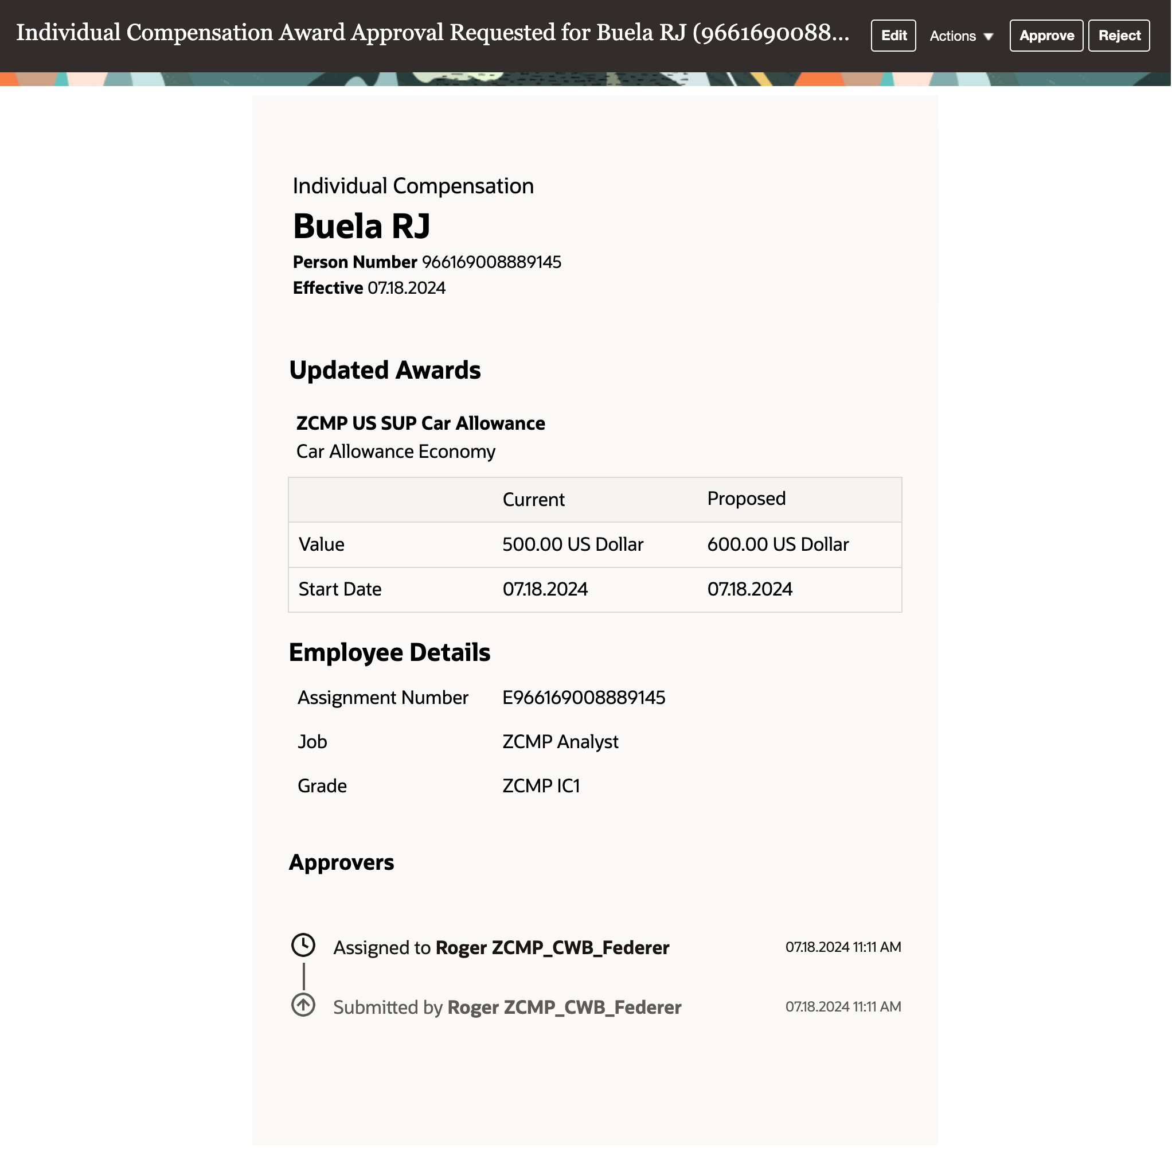The height and width of the screenshot is (1167, 1172).
Task: Click the timestamp on the Assigned row
Action: pos(844,947)
